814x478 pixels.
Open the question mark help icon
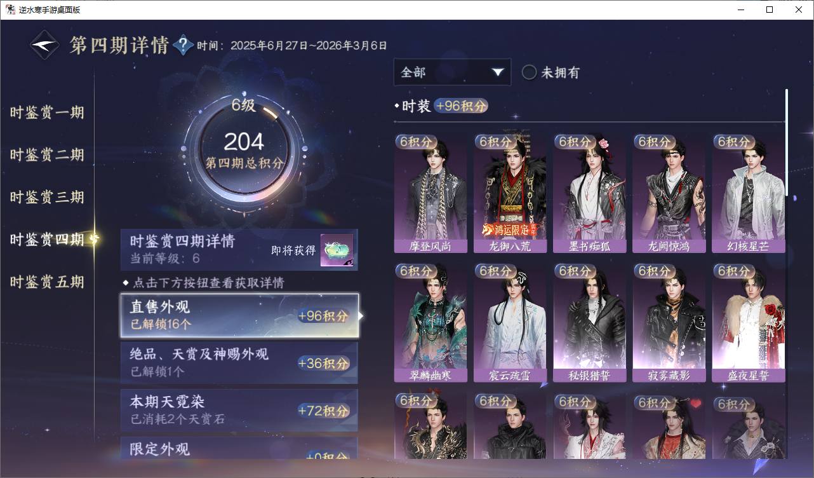click(x=183, y=45)
